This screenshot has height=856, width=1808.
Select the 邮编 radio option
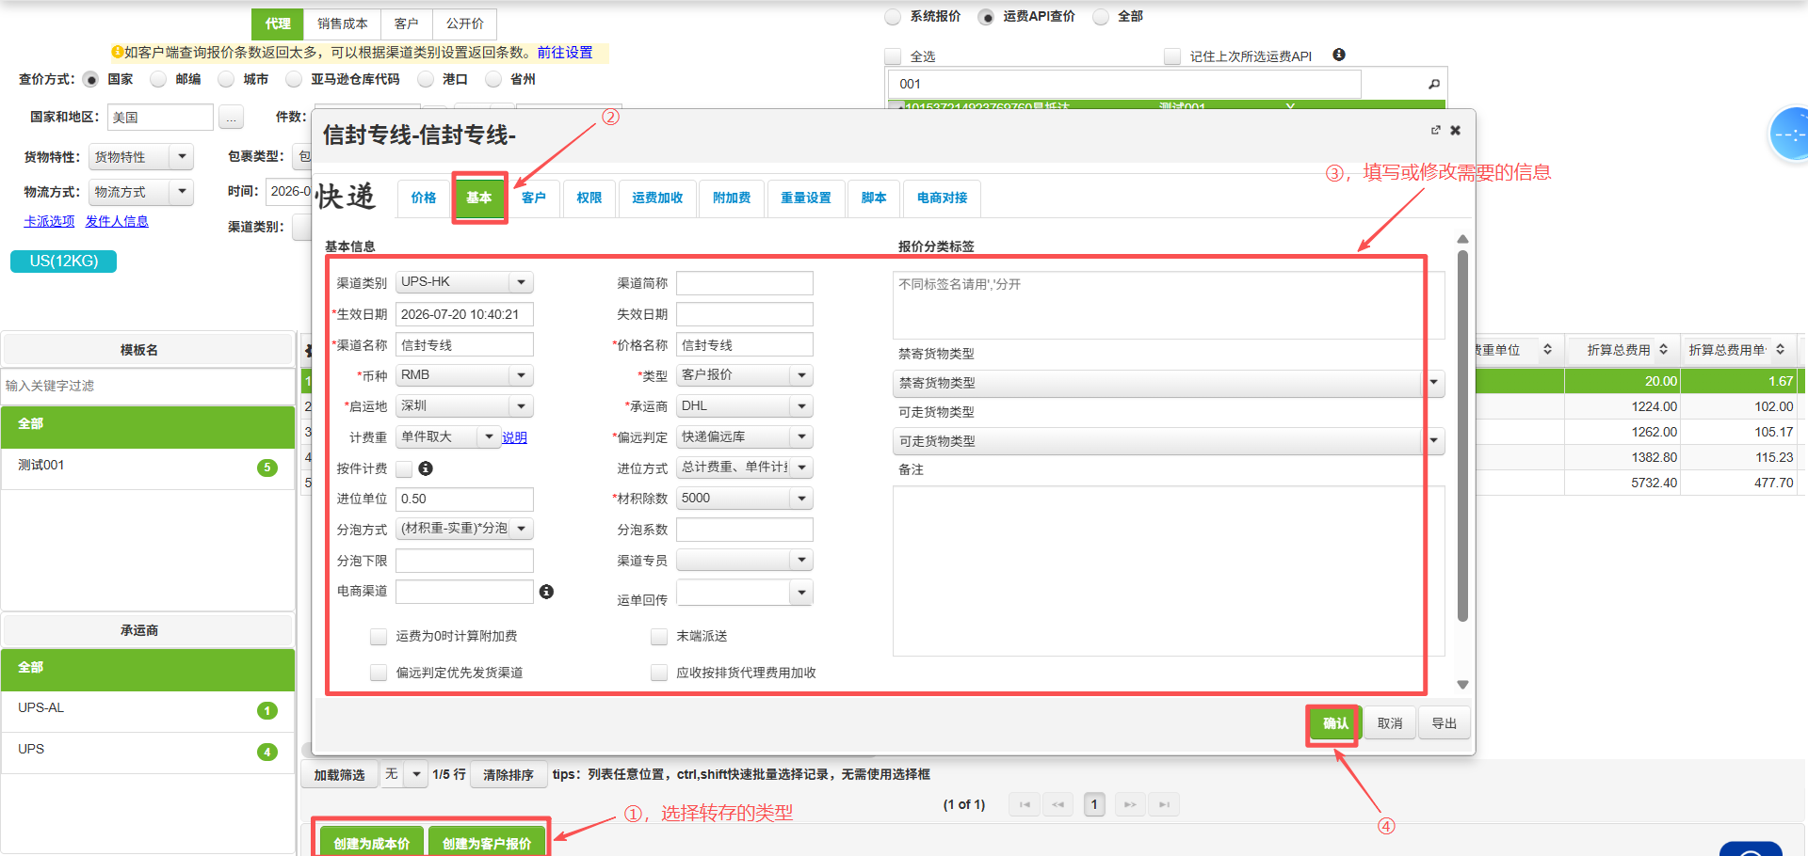click(158, 79)
